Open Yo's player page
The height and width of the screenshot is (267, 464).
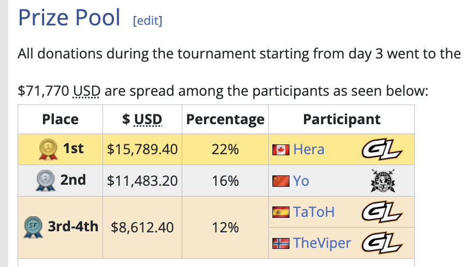coord(301,181)
